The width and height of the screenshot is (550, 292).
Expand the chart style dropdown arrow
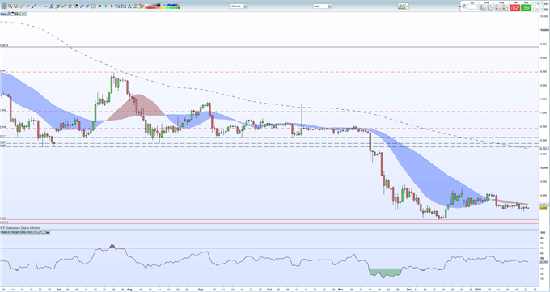(x=408, y=6)
